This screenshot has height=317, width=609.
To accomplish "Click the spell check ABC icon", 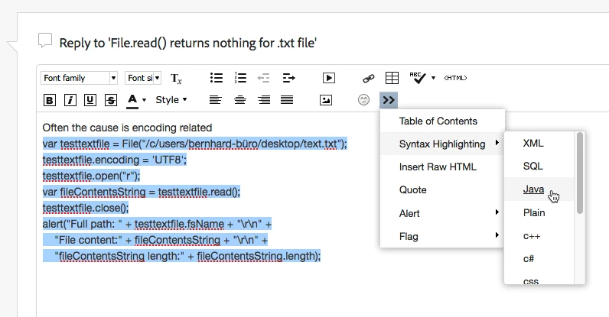I will 418,78.
